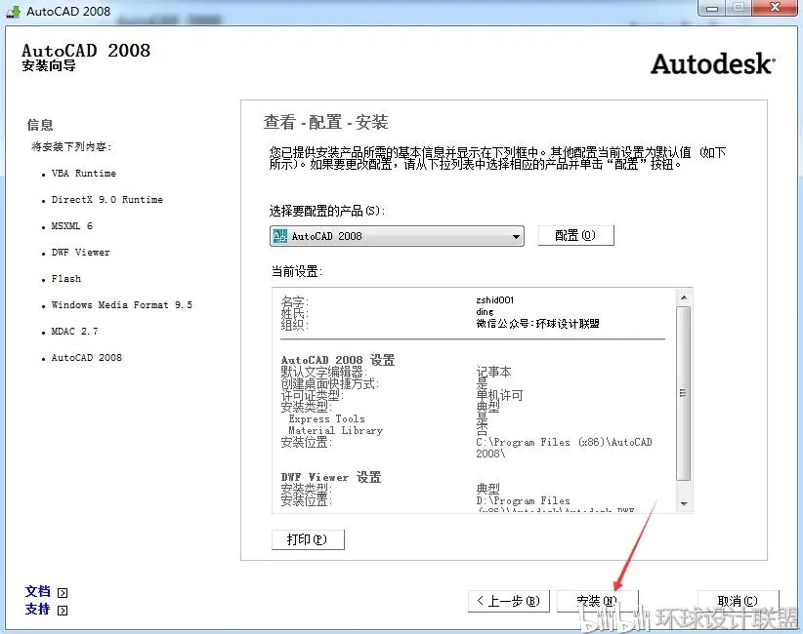Click the settings list scrollbar thumb
The height and width of the screenshot is (634, 803).
coord(684,393)
